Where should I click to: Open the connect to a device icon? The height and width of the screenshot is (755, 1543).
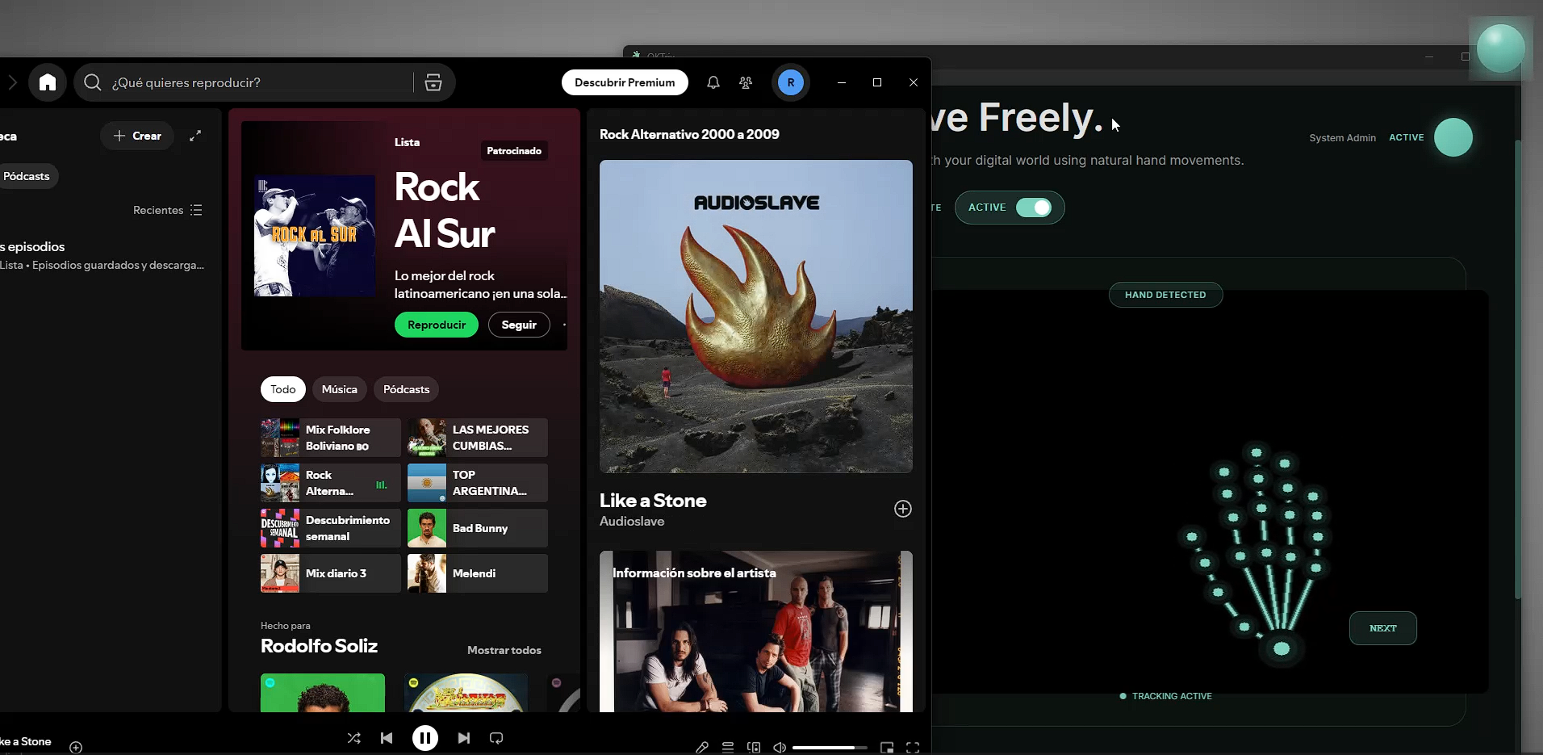(x=754, y=748)
